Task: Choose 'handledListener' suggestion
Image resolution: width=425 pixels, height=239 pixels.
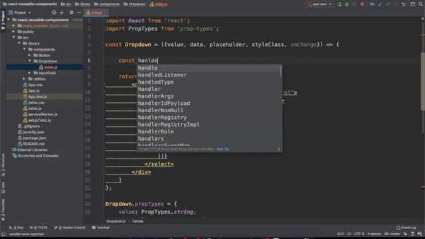Action: point(209,75)
